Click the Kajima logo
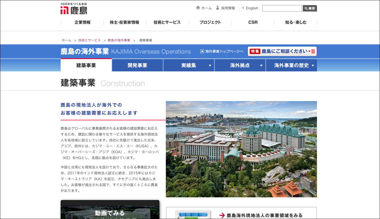The image size is (380, 219). point(74,9)
